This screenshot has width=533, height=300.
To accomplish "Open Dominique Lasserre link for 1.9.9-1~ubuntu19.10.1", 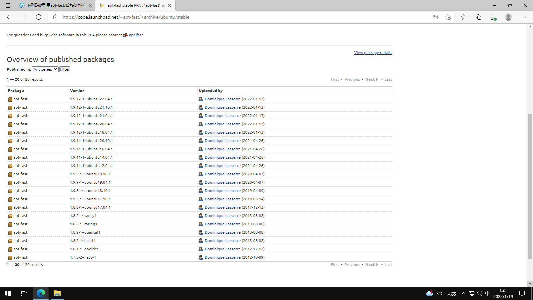I will pyautogui.click(x=223, y=174).
